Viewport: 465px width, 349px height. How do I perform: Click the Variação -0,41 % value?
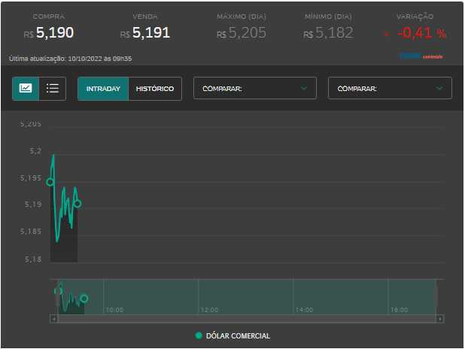pyautogui.click(x=420, y=33)
